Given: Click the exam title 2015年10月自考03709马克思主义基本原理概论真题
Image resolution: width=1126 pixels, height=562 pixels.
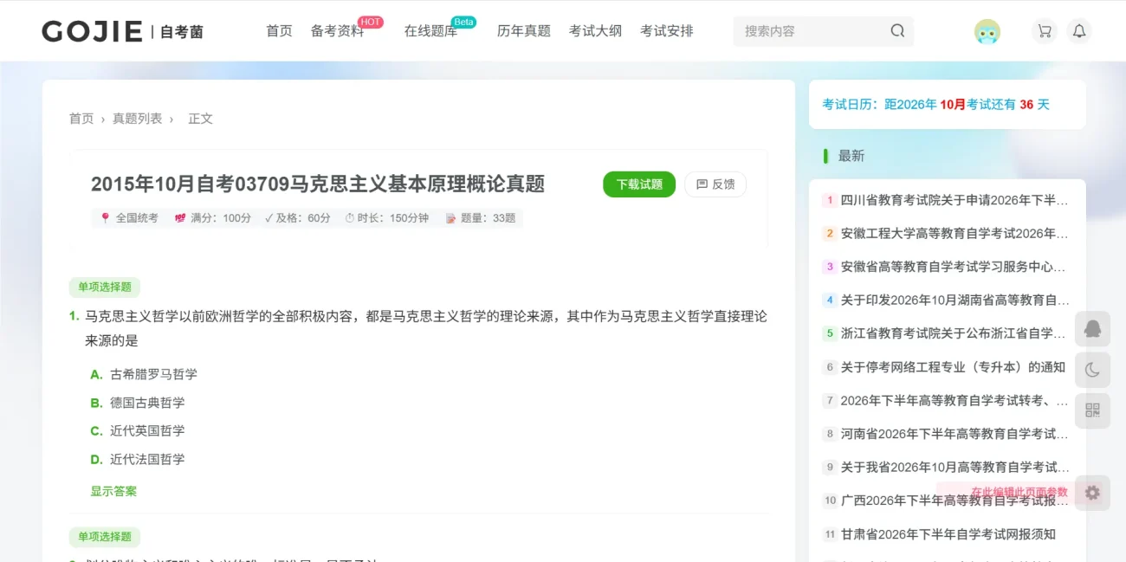Looking at the screenshot, I should pyautogui.click(x=318, y=184).
